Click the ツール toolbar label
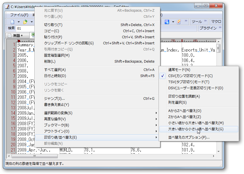Screen dimensions: 244x174 click(197, 21)
